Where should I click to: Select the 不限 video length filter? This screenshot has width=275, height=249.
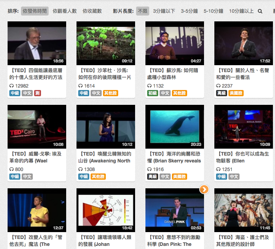[143, 11]
